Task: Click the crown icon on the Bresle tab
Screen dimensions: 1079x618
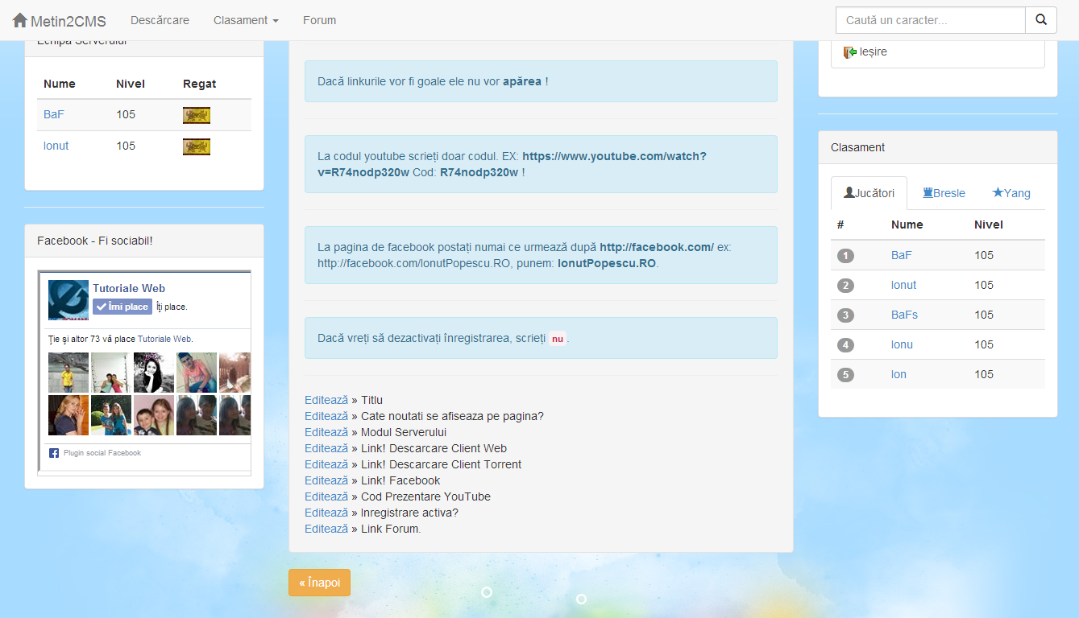Action: 928,193
